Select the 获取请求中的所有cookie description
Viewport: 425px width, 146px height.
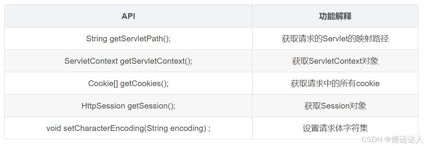pos(335,83)
